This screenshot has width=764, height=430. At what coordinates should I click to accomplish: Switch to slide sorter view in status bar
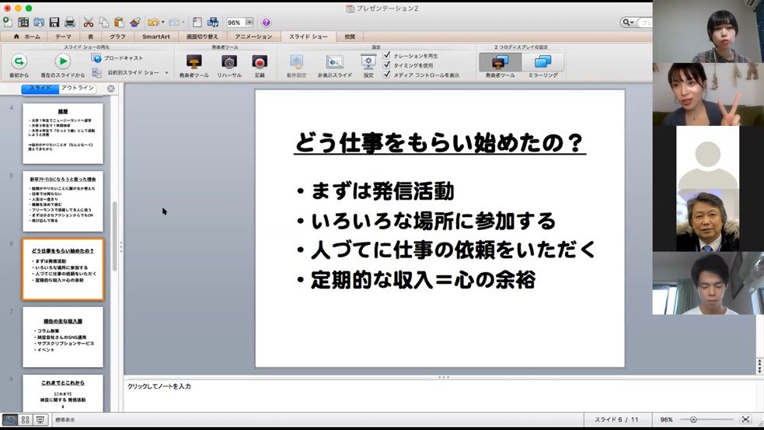(x=25, y=420)
